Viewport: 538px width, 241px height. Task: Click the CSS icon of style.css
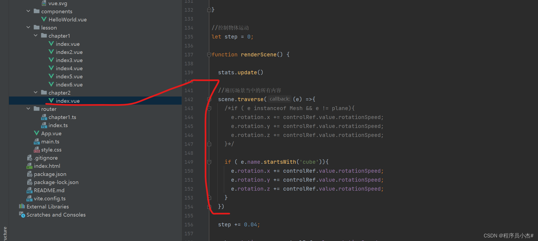coord(37,150)
